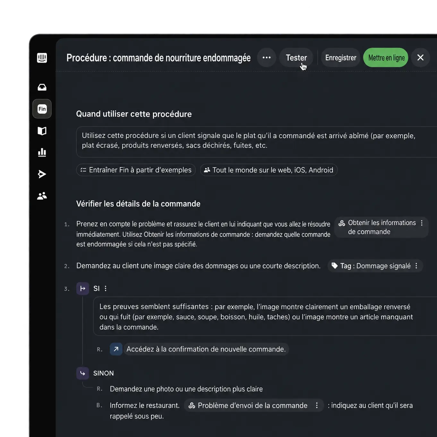The width and height of the screenshot is (437, 437).
Task: Open the Knowledge book icon in sidebar
Action: (x=42, y=131)
